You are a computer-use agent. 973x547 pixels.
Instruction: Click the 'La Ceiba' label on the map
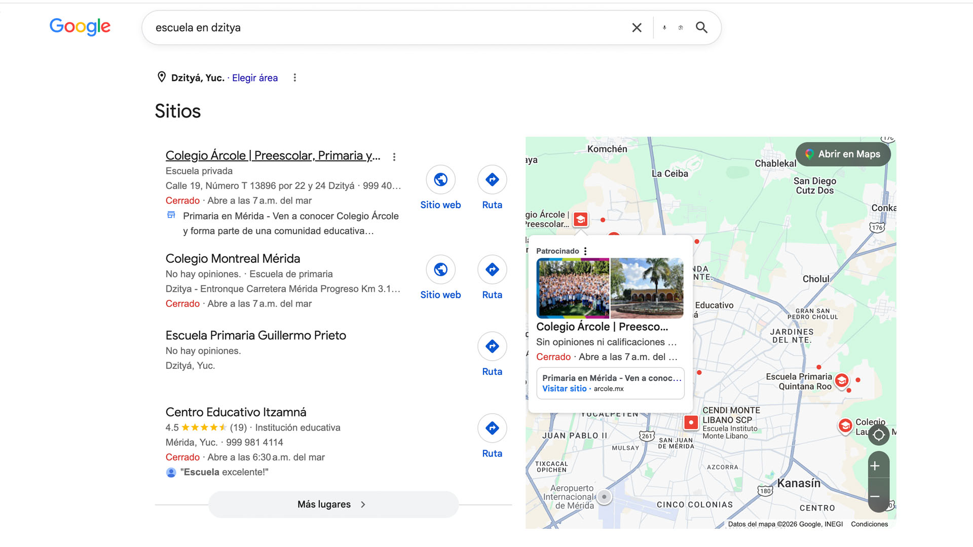click(x=670, y=174)
